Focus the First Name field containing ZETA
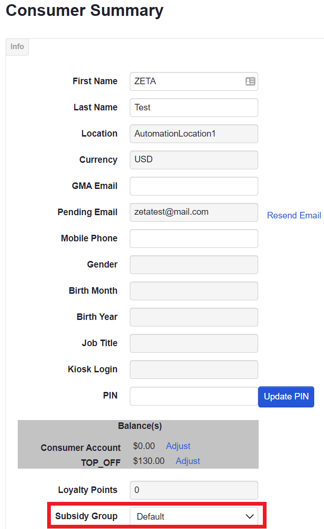The height and width of the screenshot is (529, 324). click(194, 81)
